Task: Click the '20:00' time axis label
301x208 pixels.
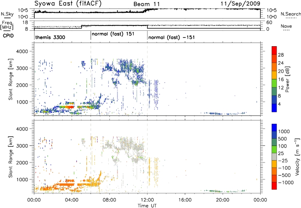Action: point(223,200)
